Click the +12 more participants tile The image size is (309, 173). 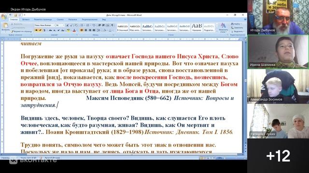click(x=278, y=156)
